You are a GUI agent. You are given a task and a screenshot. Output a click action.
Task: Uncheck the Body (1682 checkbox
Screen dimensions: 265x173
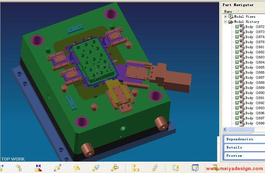[237, 52]
